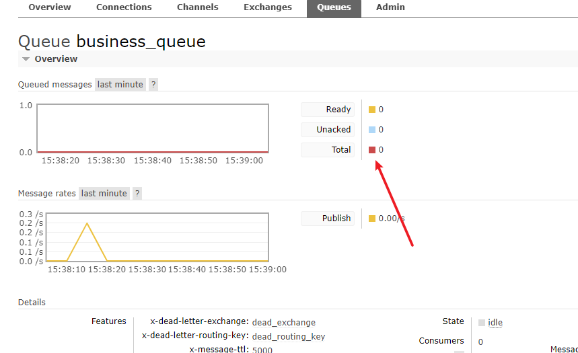Open help '?' for Message rates
Image resolution: width=578 pixels, height=353 pixels.
(137, 194)
